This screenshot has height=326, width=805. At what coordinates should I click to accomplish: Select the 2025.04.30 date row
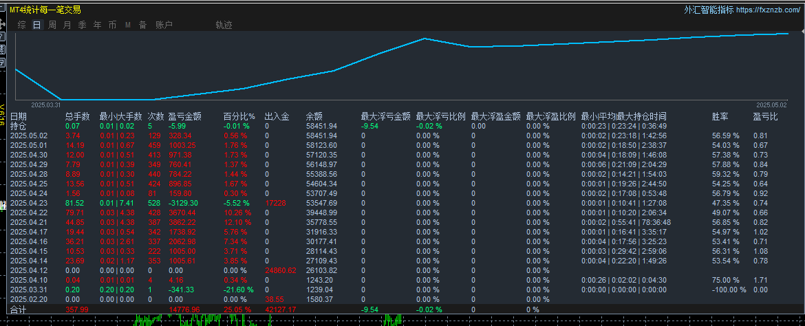(x=29, y=155)
